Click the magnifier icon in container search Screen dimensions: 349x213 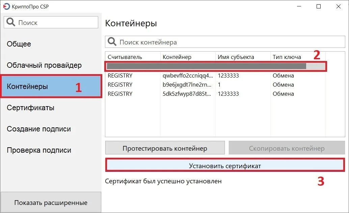(112, 41)
